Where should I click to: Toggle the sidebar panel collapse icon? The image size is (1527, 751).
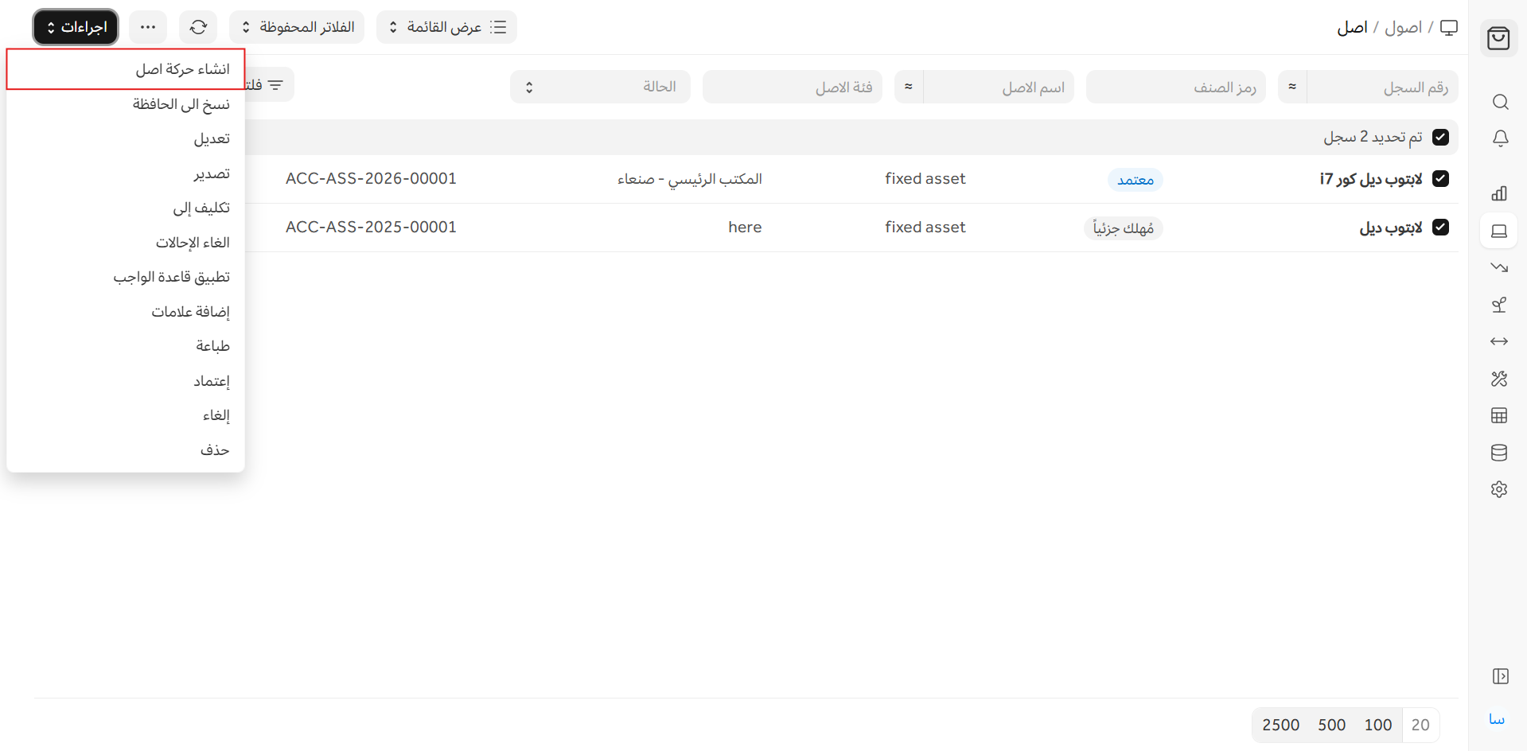(x=1500, y=676)
